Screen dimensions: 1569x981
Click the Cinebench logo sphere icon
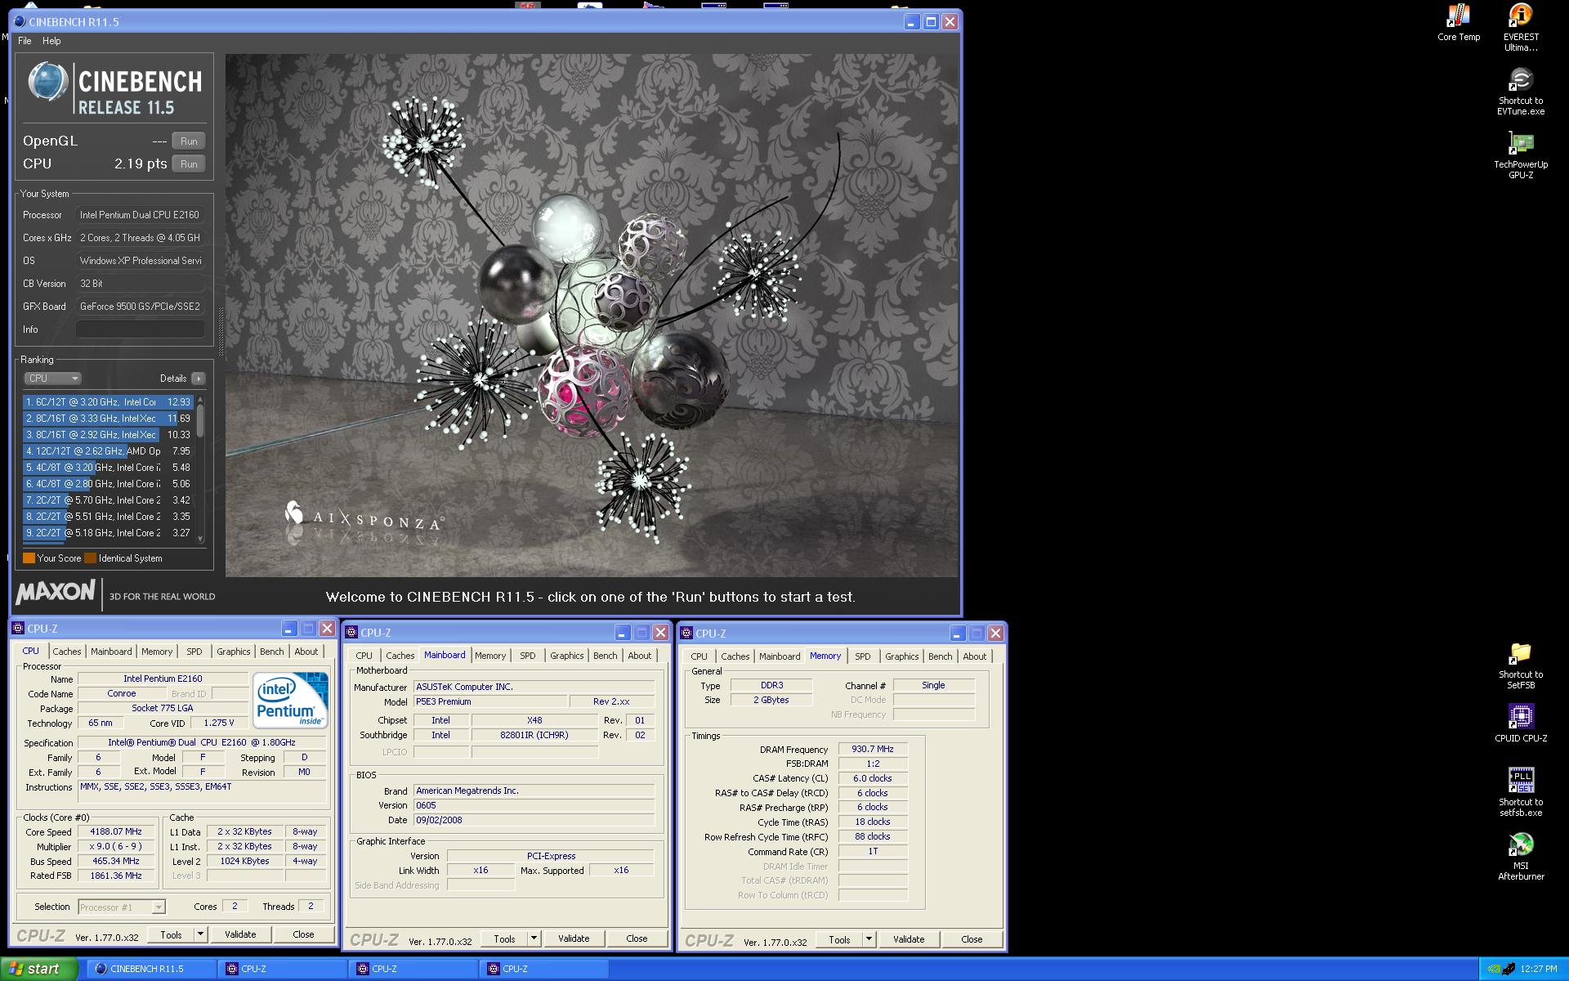[47, 83]
